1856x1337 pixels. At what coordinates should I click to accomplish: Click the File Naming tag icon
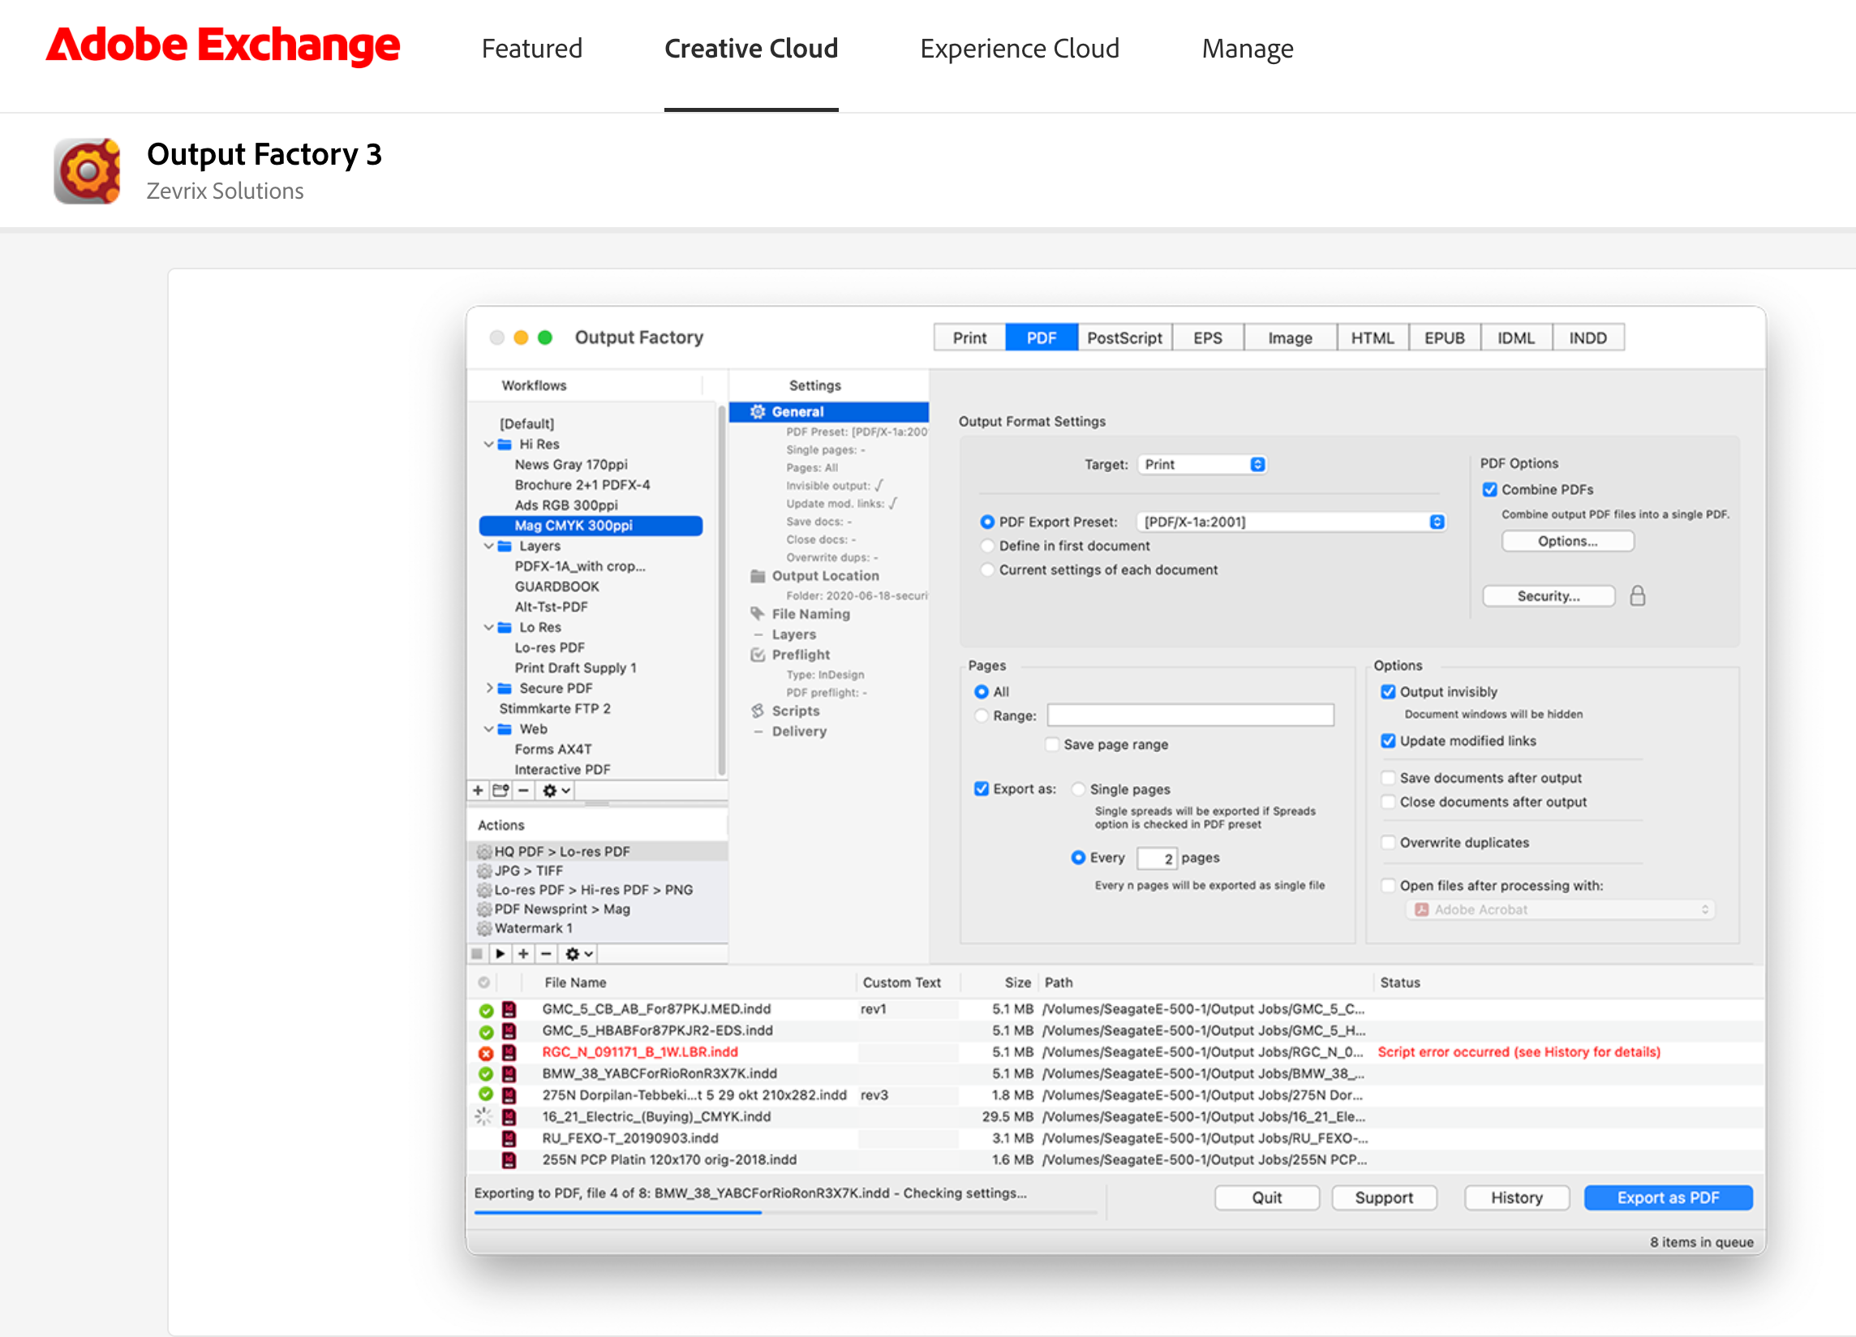[x=758, y=613]
